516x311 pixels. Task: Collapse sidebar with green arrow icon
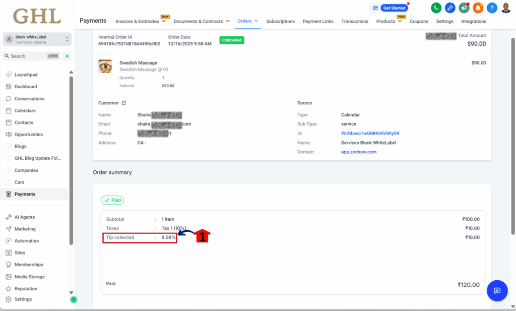click(74, 299)
